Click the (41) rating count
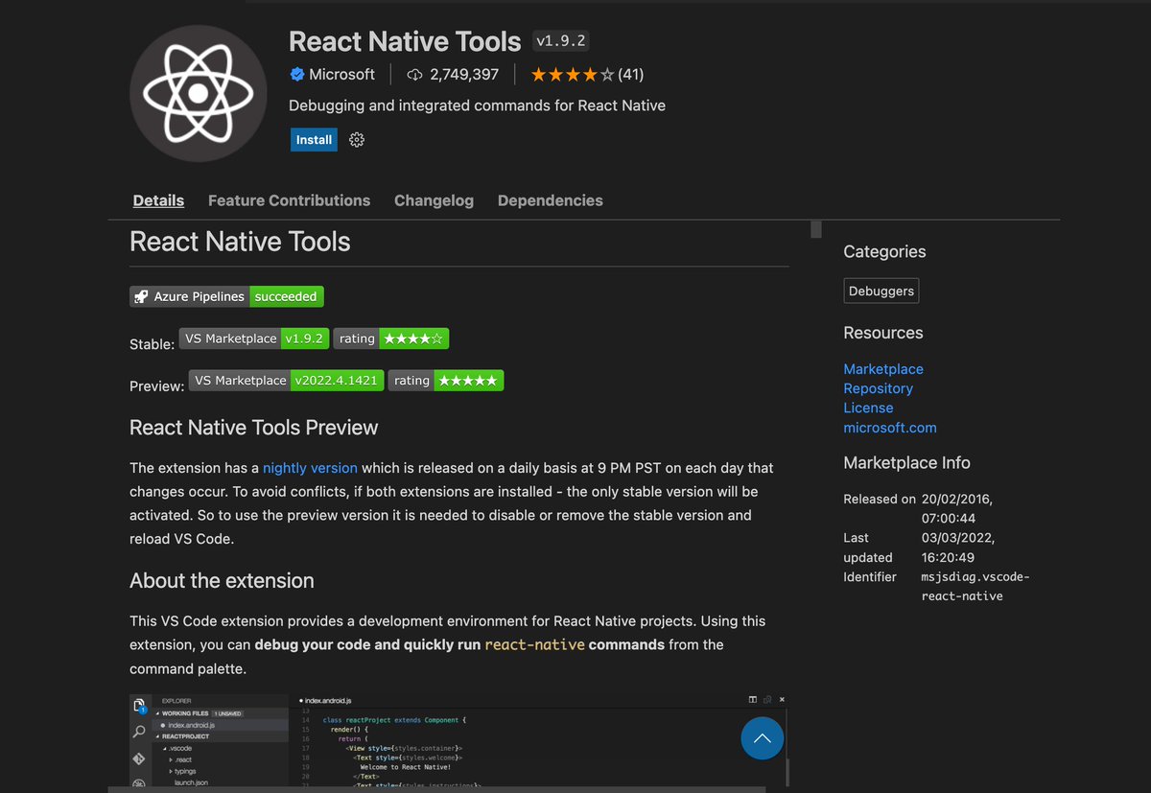Image resolution: width=1151 pixels, height=793 pixels. click(x=630, y=74)
